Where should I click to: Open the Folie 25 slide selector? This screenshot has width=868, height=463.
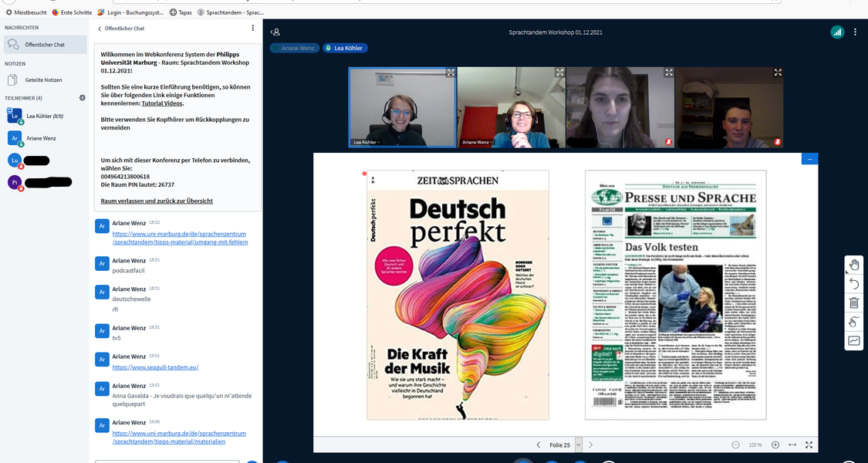(565, 444)
